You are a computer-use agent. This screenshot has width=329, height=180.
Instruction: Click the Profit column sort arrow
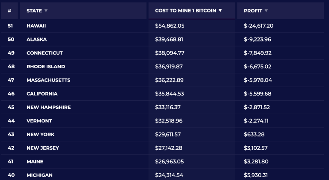click(x=266, y=11)
